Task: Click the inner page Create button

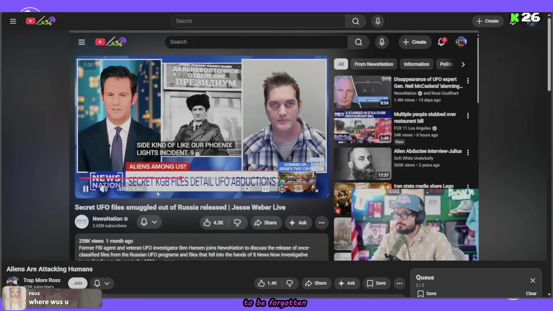Action: pyautogui.click(x=414, y=42)
